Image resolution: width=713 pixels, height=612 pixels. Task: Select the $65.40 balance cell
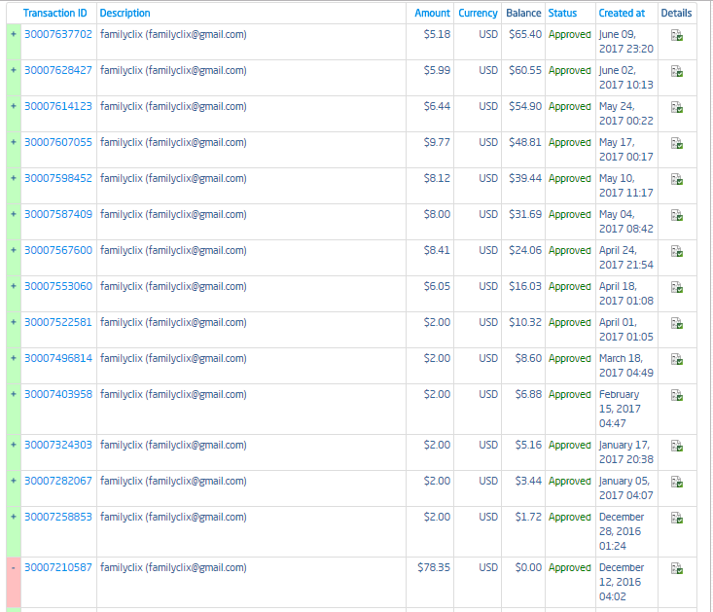tap(525, 35)
